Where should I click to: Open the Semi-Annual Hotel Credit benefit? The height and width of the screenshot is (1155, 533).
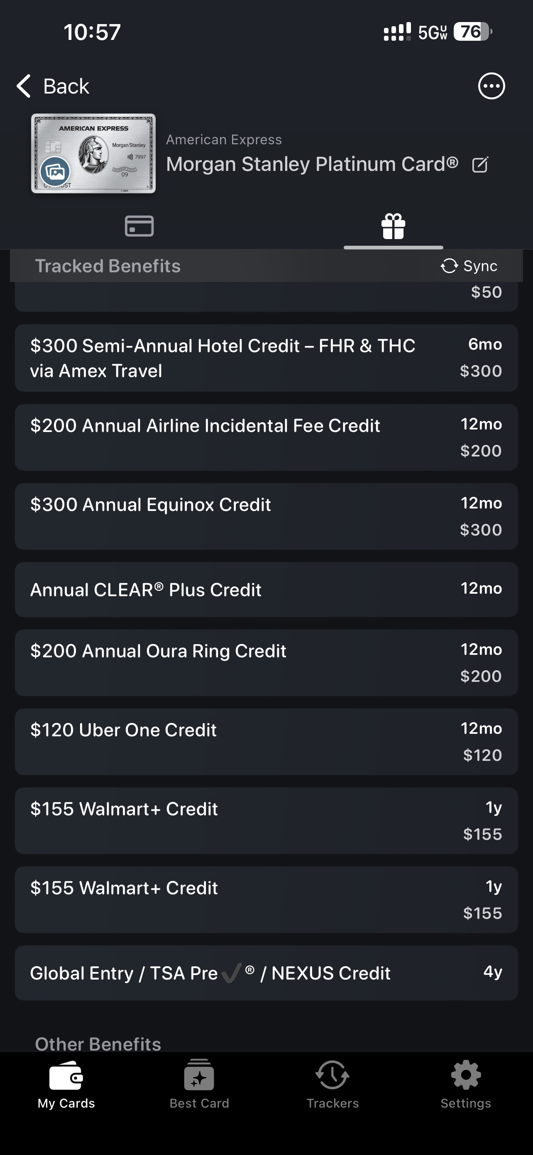(266, 358)
